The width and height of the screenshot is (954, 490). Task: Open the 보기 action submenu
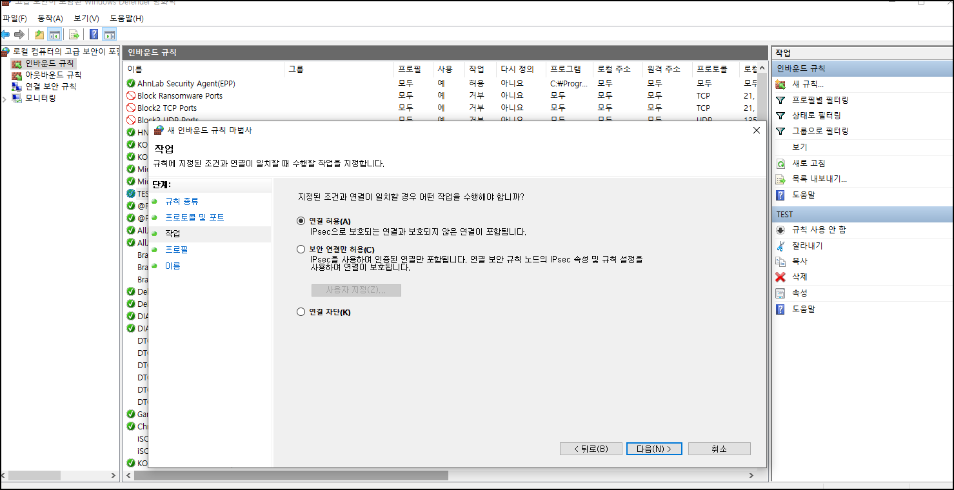pyautogui.click(x=800, y=147)
